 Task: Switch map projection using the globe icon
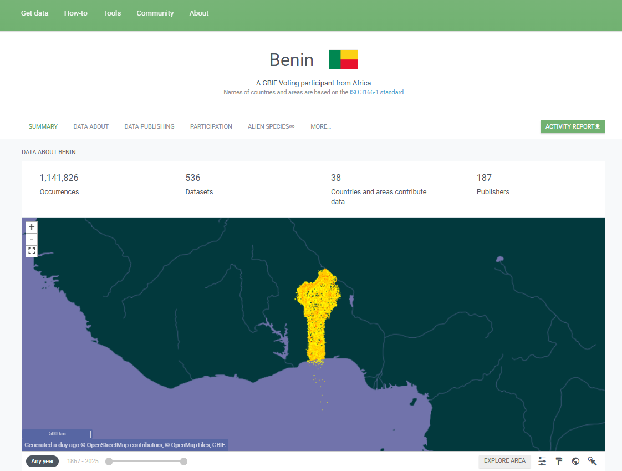point(575,461)
